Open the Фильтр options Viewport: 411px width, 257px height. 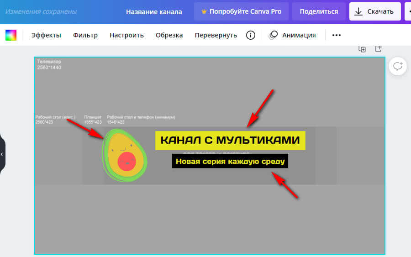click(x=85, y=35)
